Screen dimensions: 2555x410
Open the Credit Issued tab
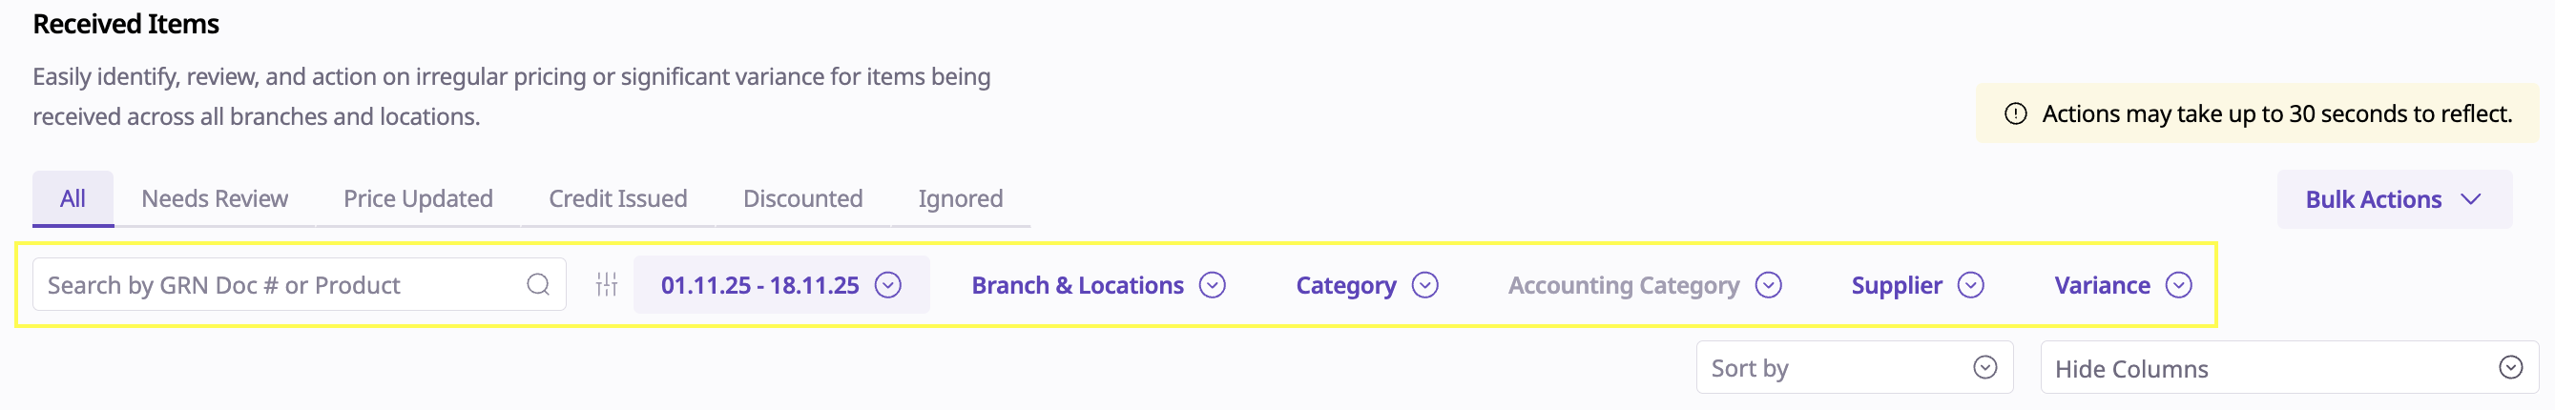[617, 199]
